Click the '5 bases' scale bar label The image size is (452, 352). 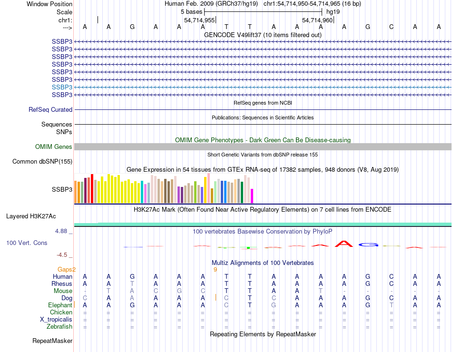point(191,12)
